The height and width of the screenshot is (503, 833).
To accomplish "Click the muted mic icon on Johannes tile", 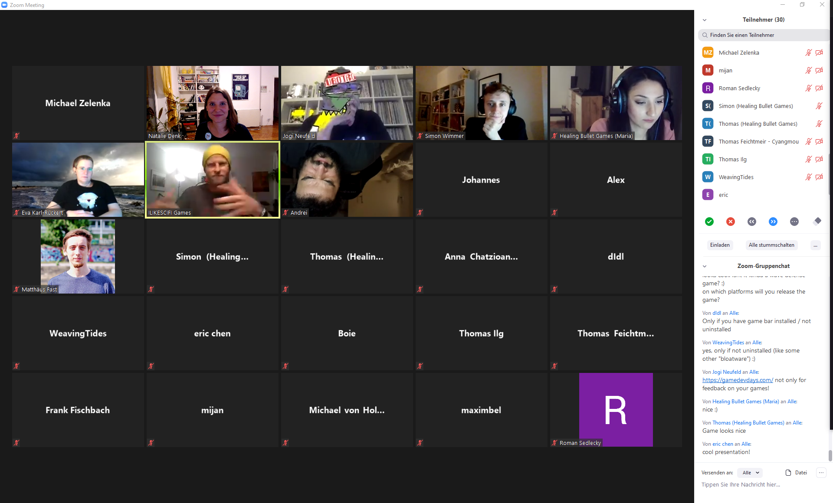I will click(420, 212).
